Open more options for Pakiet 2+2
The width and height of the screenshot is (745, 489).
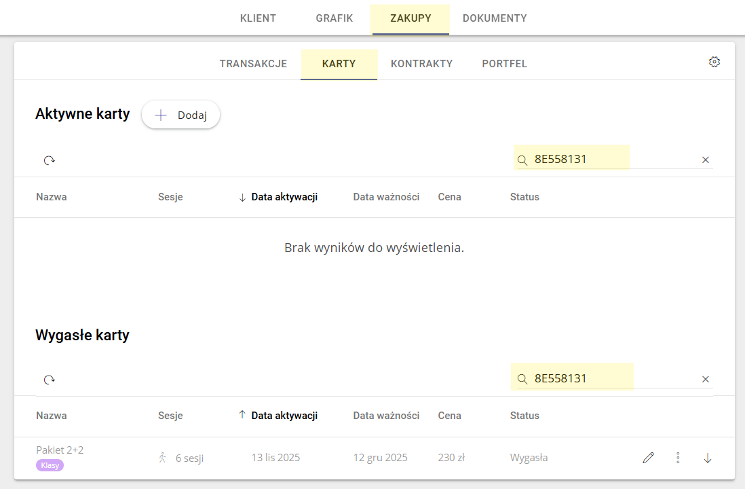[678, 458]
